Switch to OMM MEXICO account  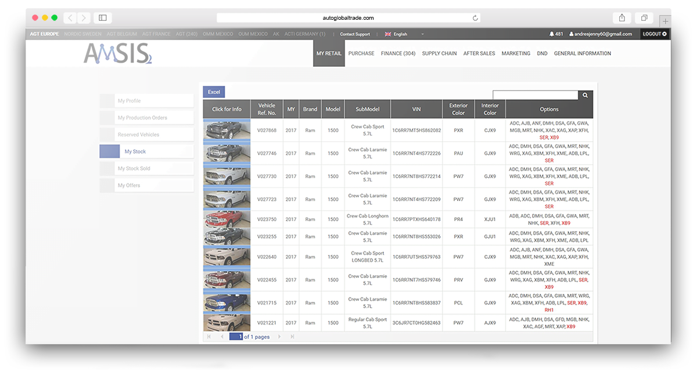[x=218, y=34]
